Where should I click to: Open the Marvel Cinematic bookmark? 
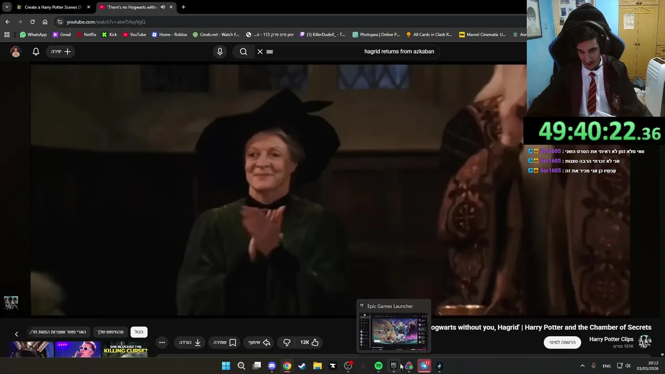483,35
